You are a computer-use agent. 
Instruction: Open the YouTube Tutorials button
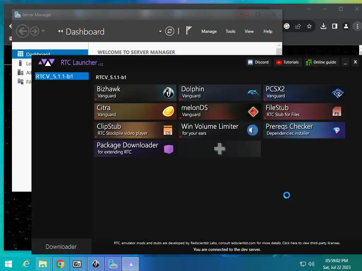tap(288, 62)
